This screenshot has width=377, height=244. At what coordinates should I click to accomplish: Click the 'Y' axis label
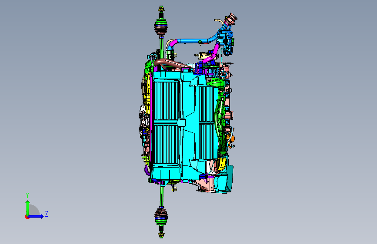tap(27, 195)
